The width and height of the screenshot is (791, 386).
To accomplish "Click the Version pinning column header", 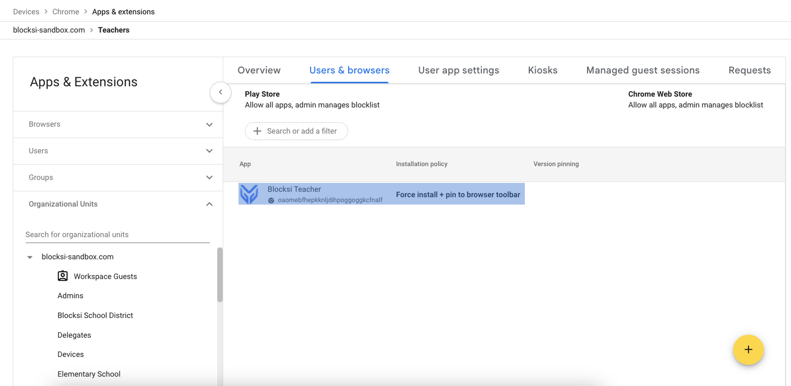I will coord(556,164).
